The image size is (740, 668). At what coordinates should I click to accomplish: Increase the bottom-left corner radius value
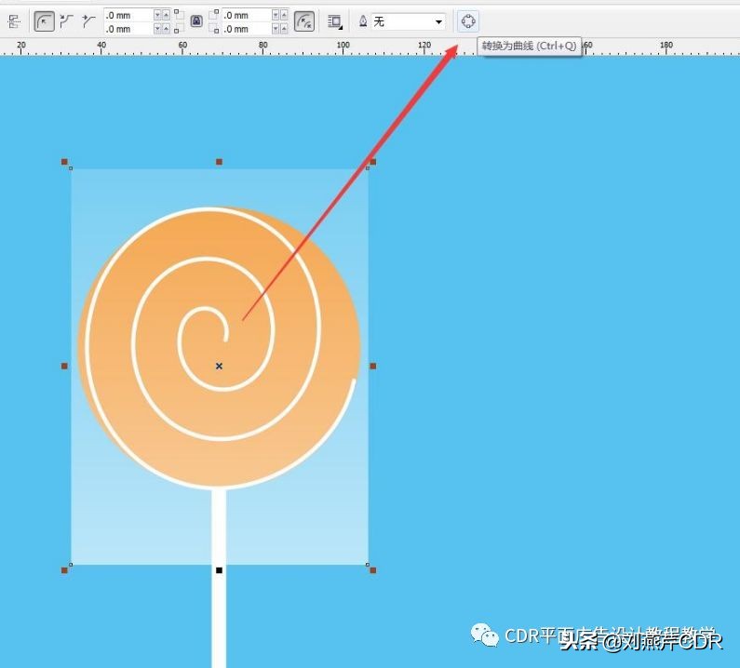click(x=166, y=29)
